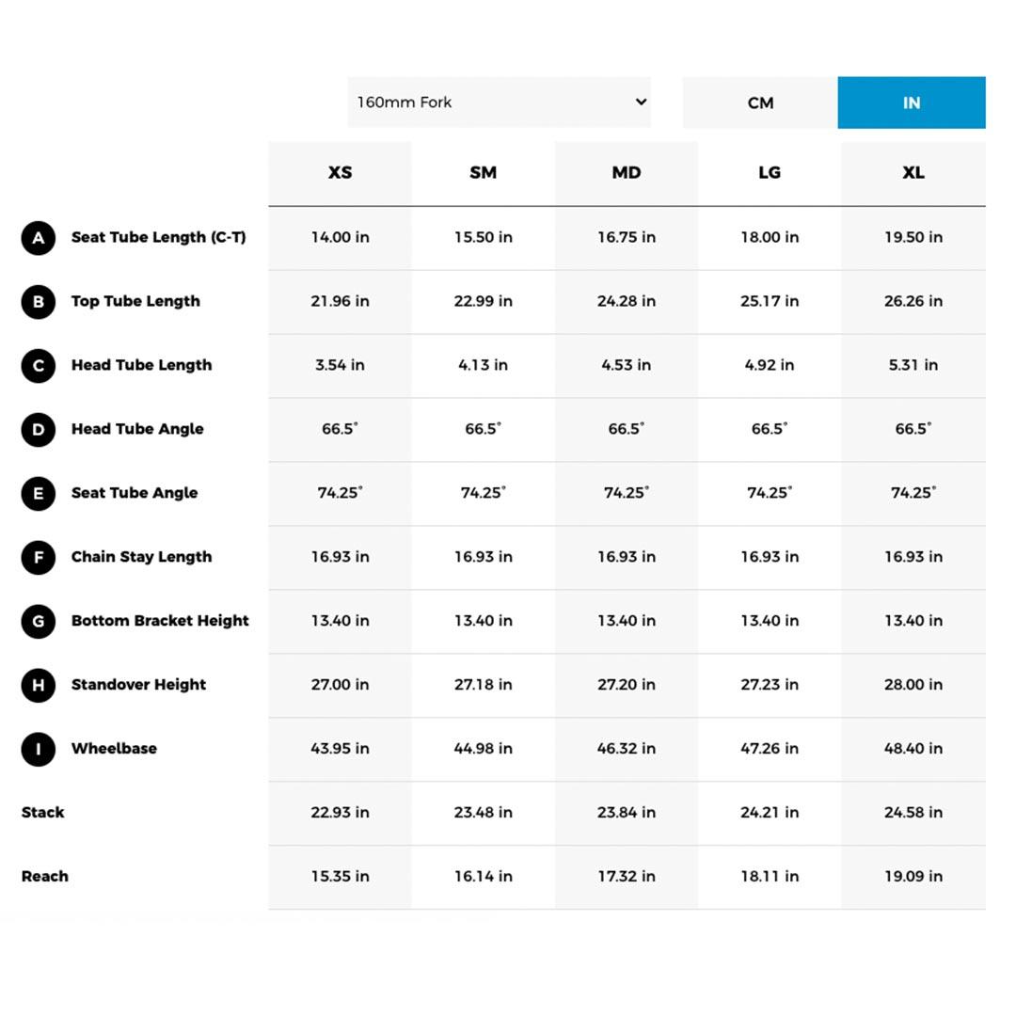Screen dimensions: 1016x1016
Task: Click the A marker for Seat Tube Length
Action: click(38, 238)
